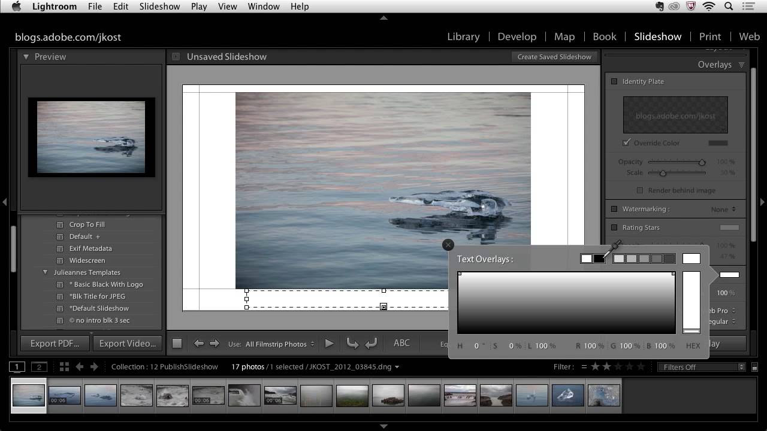Screen dimensions: 767x431
Task: Select the Widescreen template
Action: pyautogui.click(x=87, y=260)
